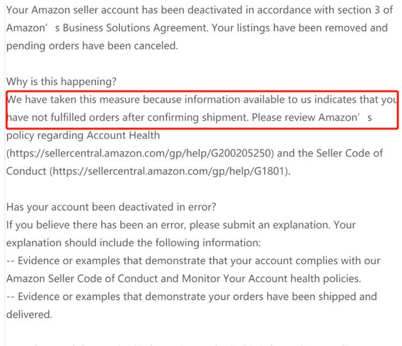This screenshot has height=346, width=402.
Task: Click the words "policy regarding Account Health"
Action: pyautogui.click(x=83, y=135)
